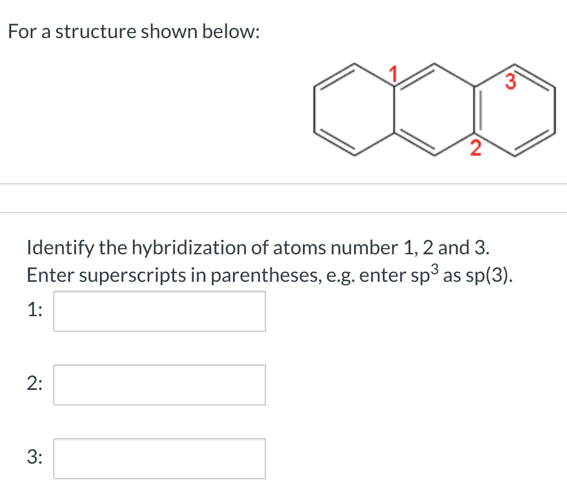This screenshot has width=567, height=493.
Task: Select the red label 3 on the structure
Action: [511, 81]
